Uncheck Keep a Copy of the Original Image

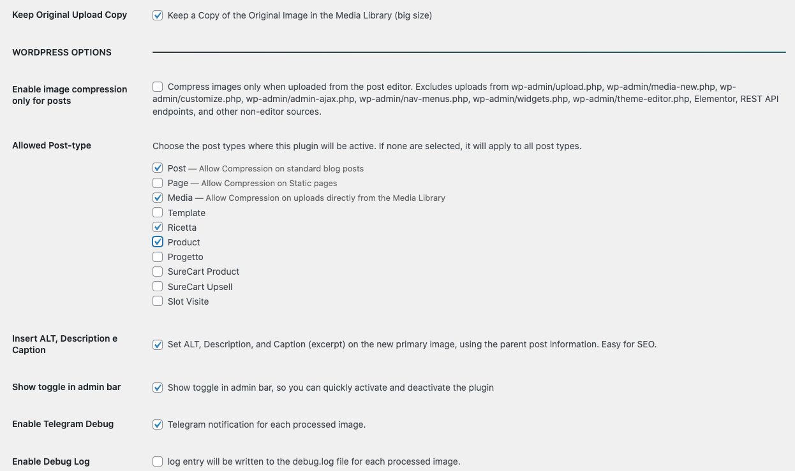[158, 15]
